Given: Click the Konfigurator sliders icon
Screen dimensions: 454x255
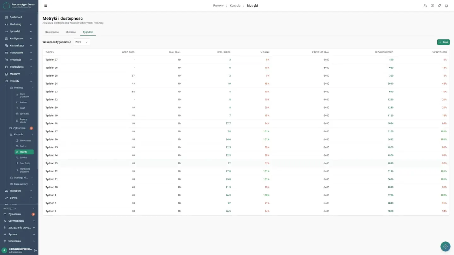Looking at the screenshot, I should [6, 38].
